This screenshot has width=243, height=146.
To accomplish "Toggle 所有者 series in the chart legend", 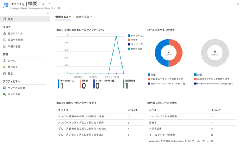I will click(x=133, y=40).
